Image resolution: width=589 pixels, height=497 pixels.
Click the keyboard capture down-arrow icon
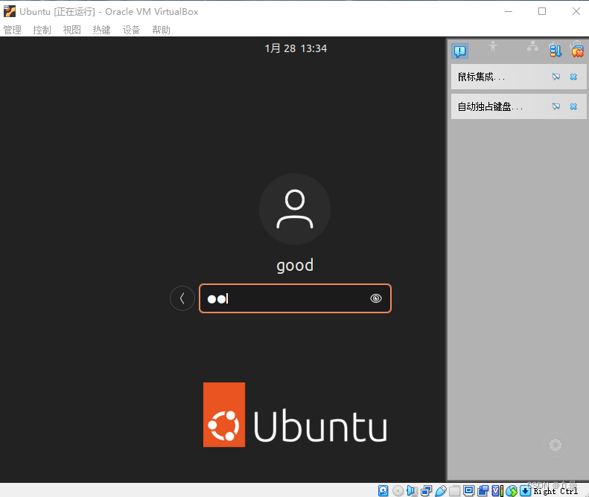pos(526,490)
